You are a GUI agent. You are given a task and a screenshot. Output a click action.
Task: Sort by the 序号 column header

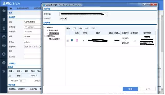pyautogui.click(x=85, y=33)
